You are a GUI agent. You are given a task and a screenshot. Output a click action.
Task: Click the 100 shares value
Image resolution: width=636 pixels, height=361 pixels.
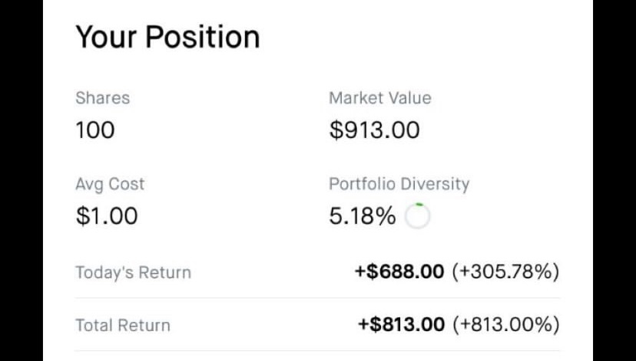pyautogui.click(x=95, y=130)
